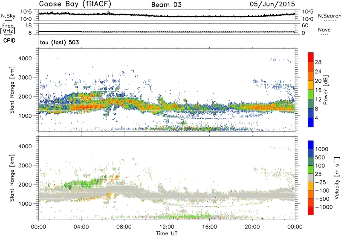
Task: Click the 'tau (fast) 503' text
Action: coord(59,42)
